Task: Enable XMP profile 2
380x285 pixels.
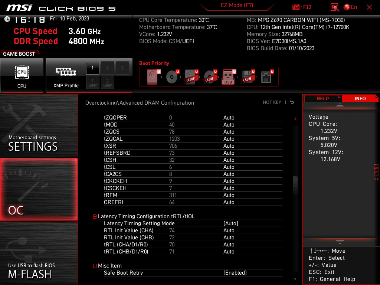Action: [x=107, y=68]
